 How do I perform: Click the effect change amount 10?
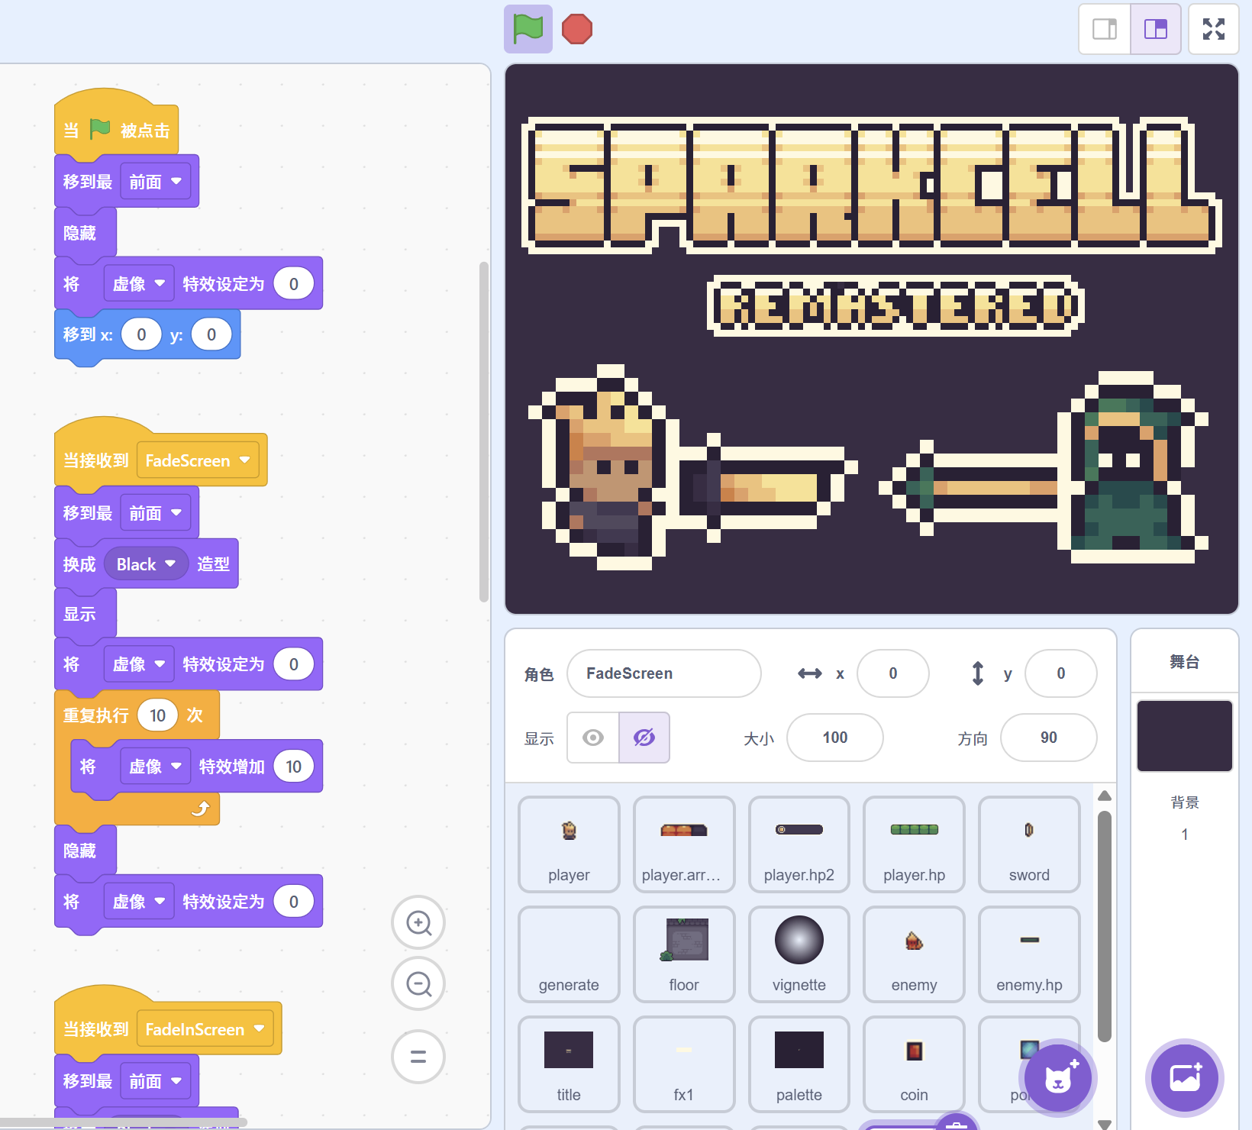tap(294, 767)
